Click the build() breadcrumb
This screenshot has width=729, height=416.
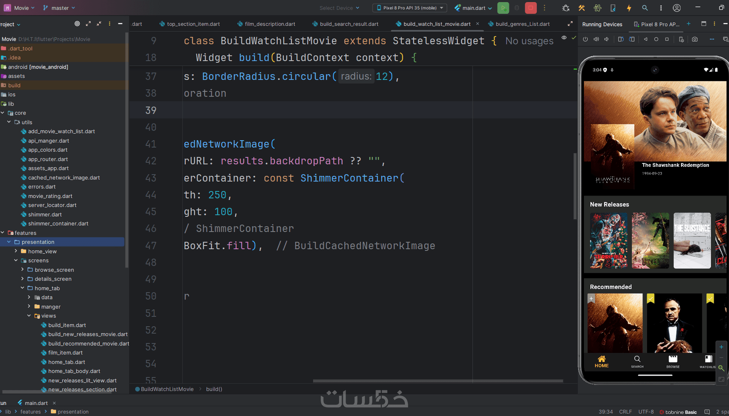pos(214,389)
